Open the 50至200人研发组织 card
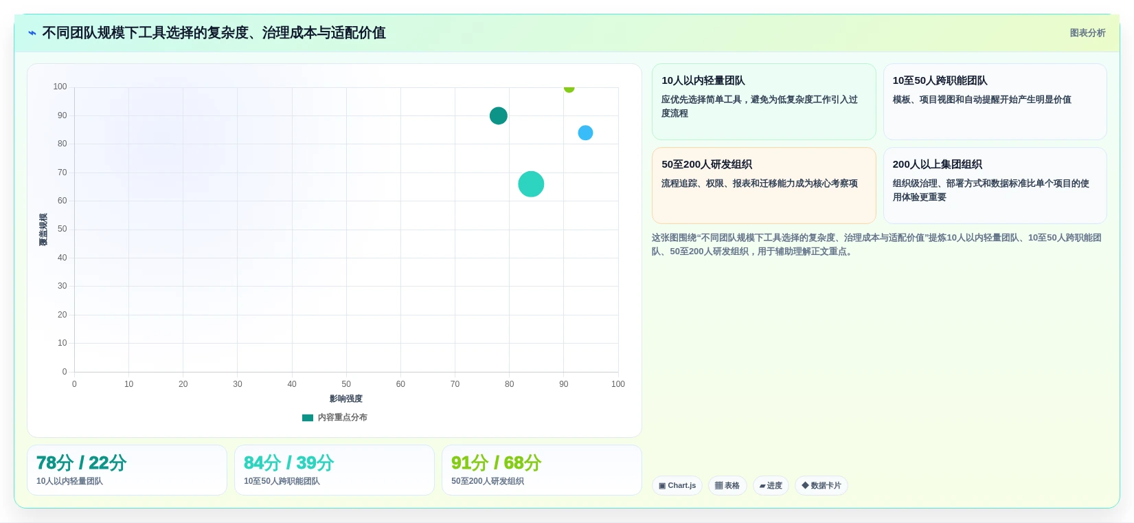The height and width of the screenshot is (523, 1134). click(x=764, y=186)
